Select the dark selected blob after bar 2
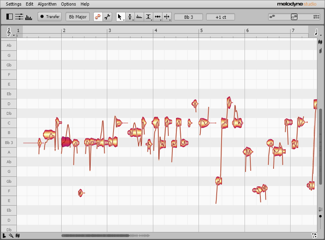Image resolution: width=325 pixels, height=240 pixels. [66, 142]
